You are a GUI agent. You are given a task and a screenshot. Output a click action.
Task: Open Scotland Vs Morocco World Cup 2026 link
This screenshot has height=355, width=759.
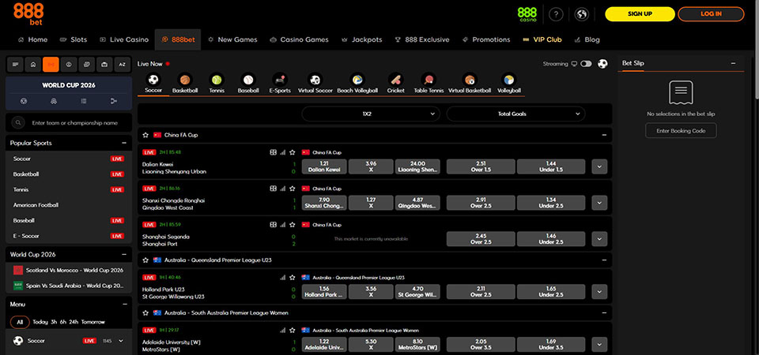pyautogui.click(x=69, y=270)
